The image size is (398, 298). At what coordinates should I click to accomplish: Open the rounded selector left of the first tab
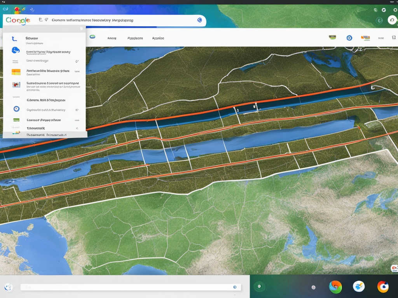[x=92, y=38]
